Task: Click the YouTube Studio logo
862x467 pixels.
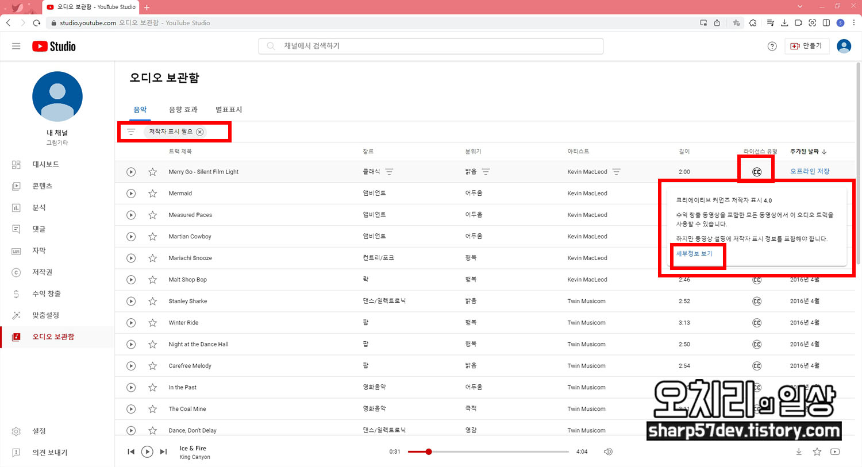Action: click(54, 47)
